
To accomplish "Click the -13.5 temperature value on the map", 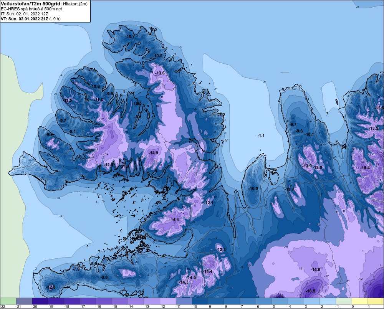I will 374,128.
